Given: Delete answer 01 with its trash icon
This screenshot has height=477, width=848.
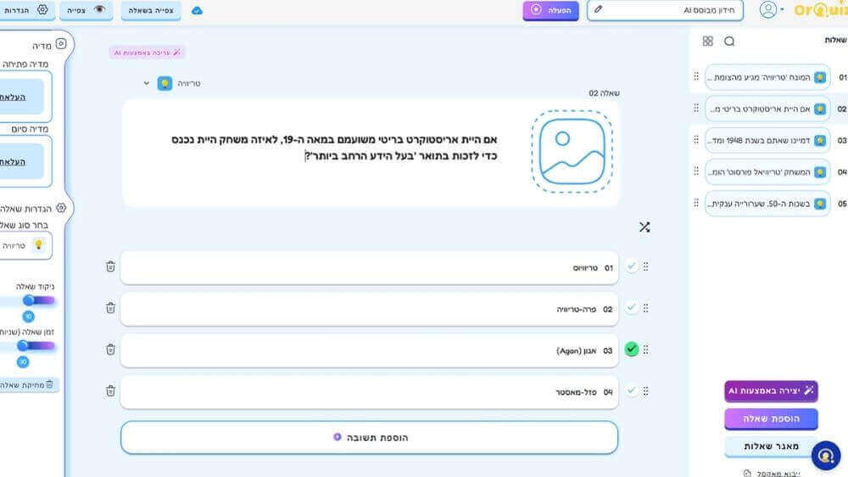Looking at the screenshot, I should (110, 267).
